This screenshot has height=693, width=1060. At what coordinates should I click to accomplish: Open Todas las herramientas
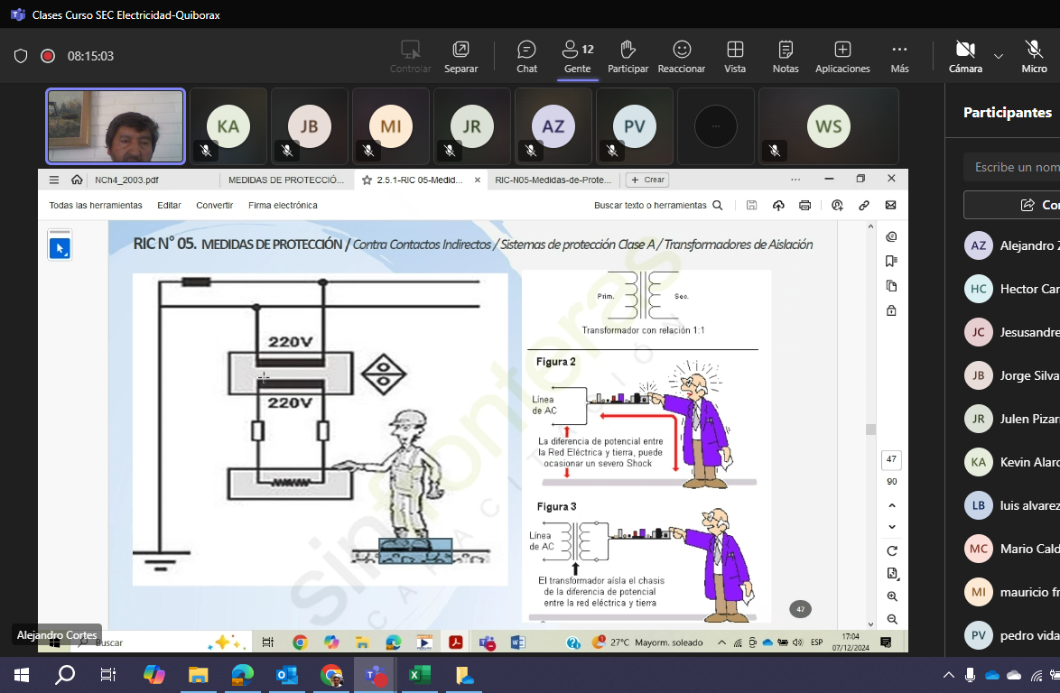tap(96, 206)
